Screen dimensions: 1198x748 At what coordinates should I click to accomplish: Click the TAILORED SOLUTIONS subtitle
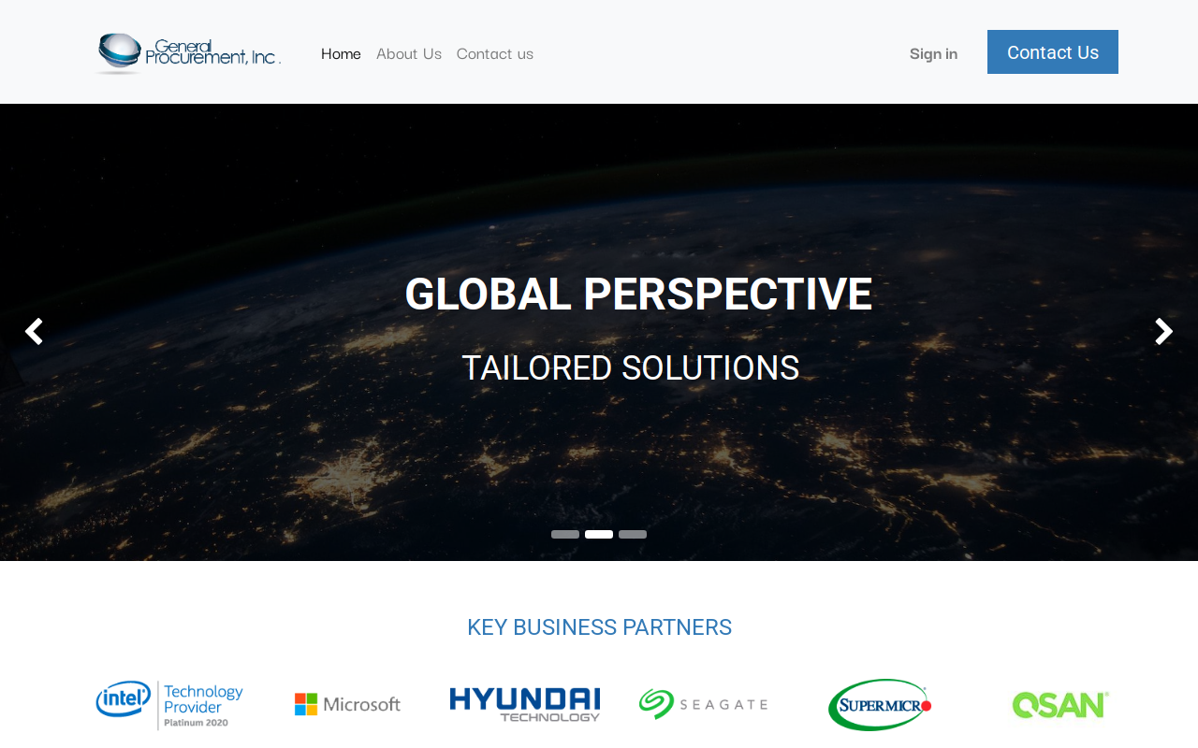631,367
